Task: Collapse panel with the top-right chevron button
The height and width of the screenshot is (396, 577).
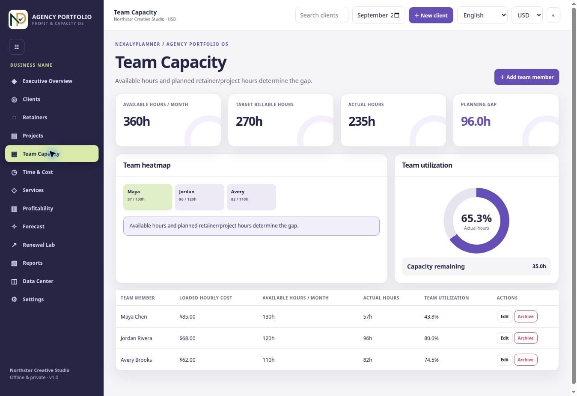Action: (x=553, y=15)
